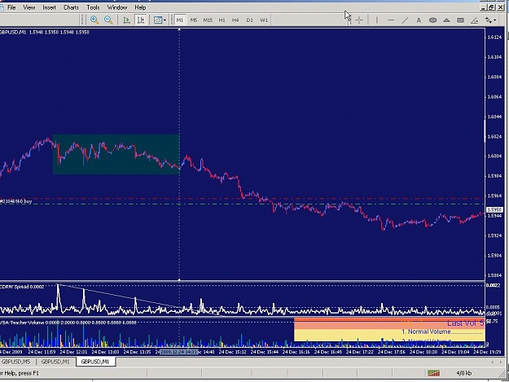
Task: Open the chart Templates icon
Action: click(x=158, y=20)
